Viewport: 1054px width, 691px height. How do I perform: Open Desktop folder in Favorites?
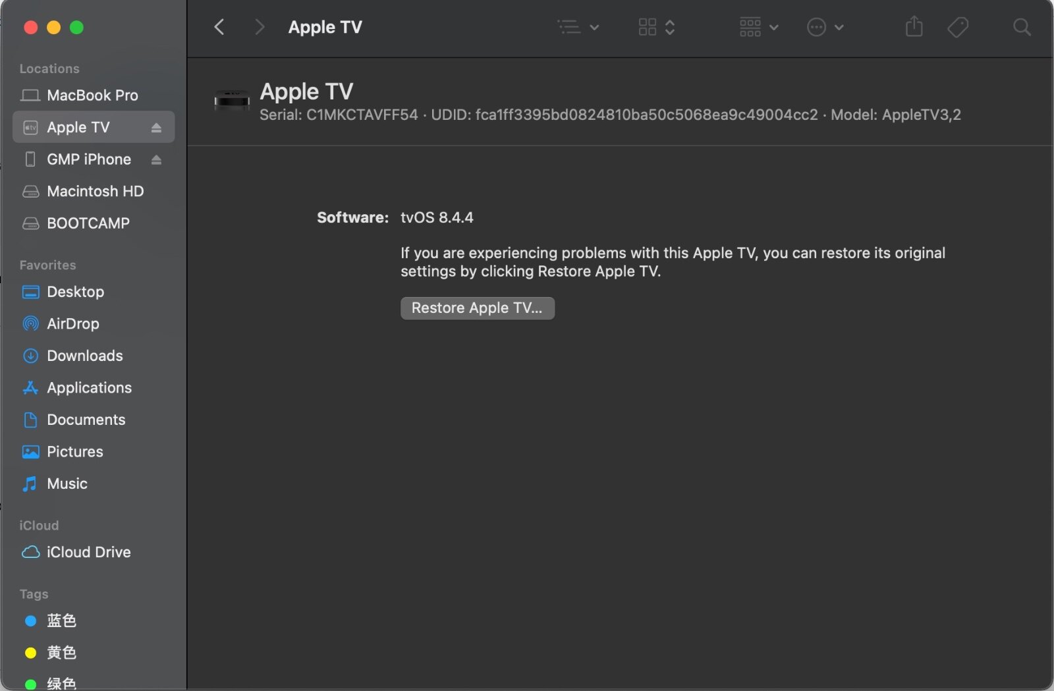94,292
